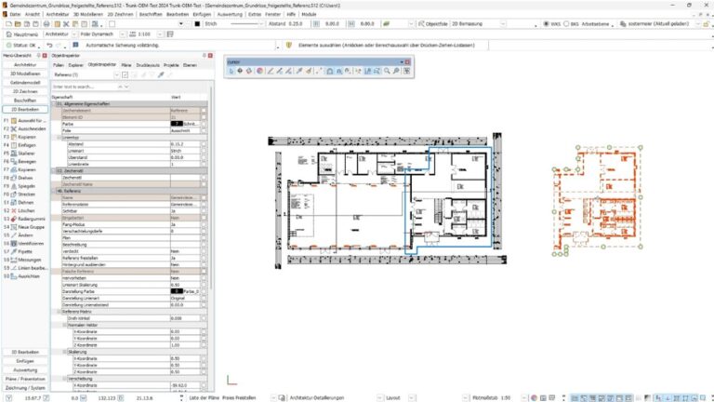Click the Abstand value field in the top toolbar
Viewport: 714px width, 402px height.
[x=296, y=23]
